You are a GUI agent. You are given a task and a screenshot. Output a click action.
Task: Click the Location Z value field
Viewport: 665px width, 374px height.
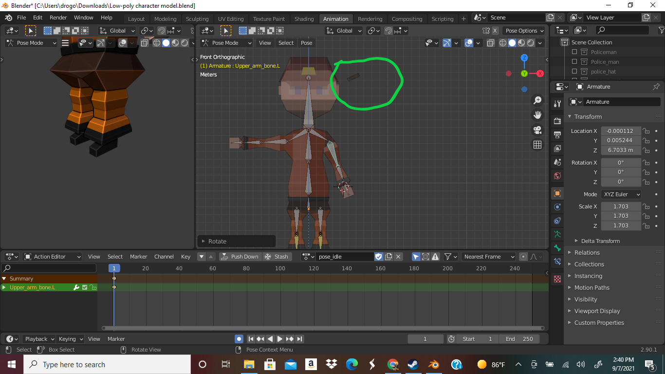[x=621, y=150]
